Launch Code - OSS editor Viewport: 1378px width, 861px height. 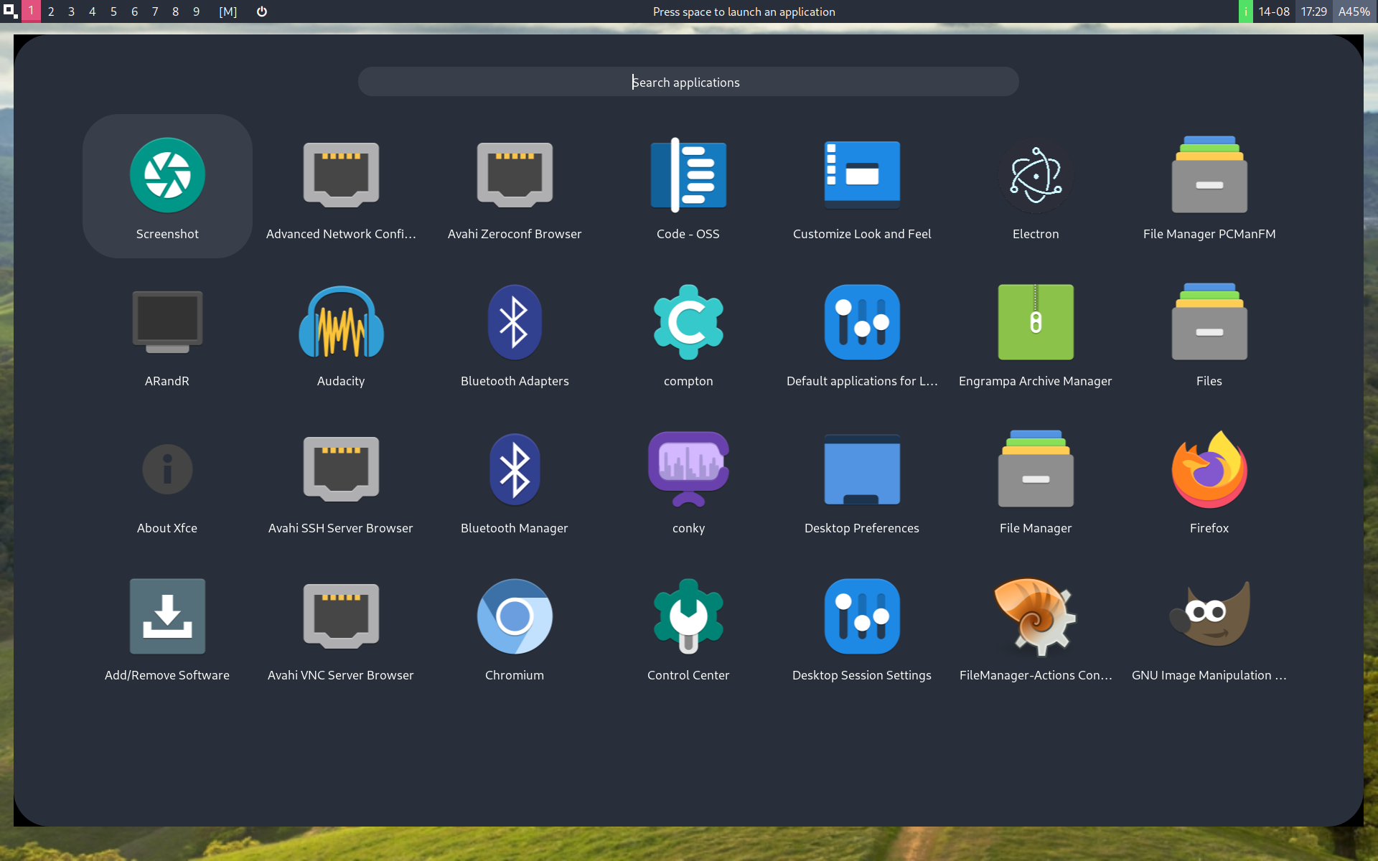coord(688,187)
